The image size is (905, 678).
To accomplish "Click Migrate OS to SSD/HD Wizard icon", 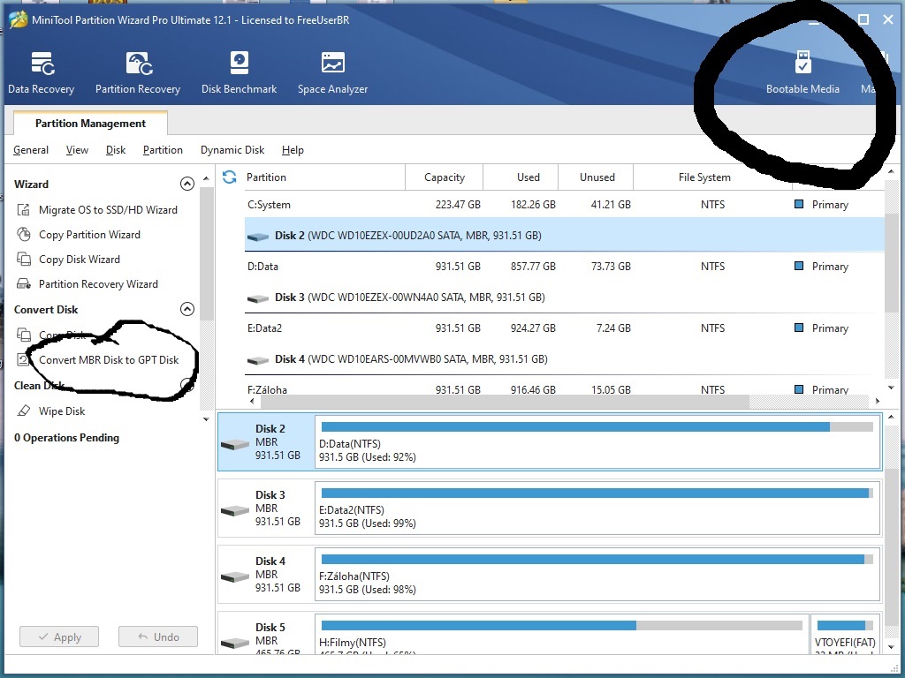I will click(x=24, y=210).
